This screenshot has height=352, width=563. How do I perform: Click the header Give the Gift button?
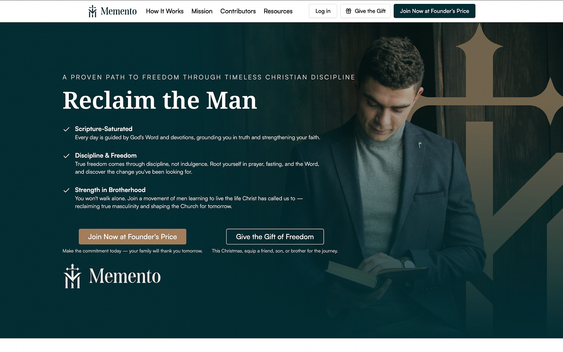[x=365, y=11]
